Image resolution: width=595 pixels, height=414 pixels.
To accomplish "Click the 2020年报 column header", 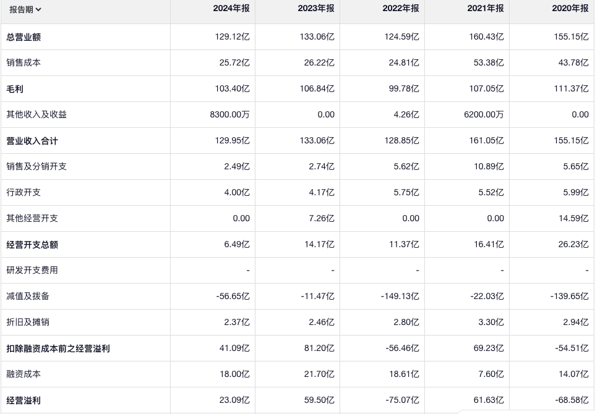I will 571,9.
